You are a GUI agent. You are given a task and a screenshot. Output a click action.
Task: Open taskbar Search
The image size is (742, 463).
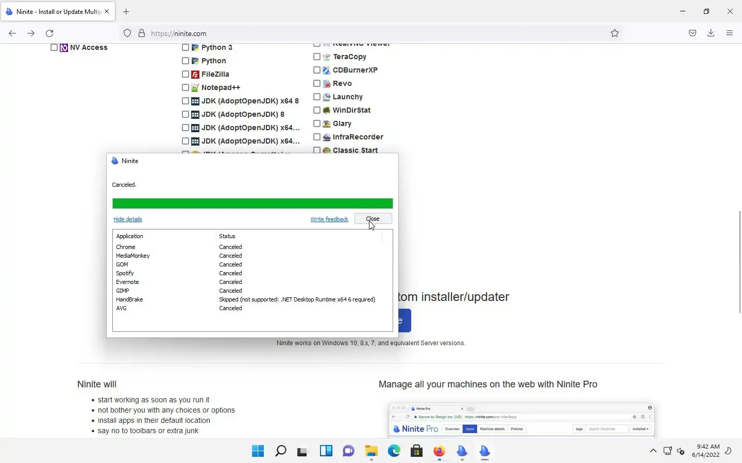pos(280,451)
